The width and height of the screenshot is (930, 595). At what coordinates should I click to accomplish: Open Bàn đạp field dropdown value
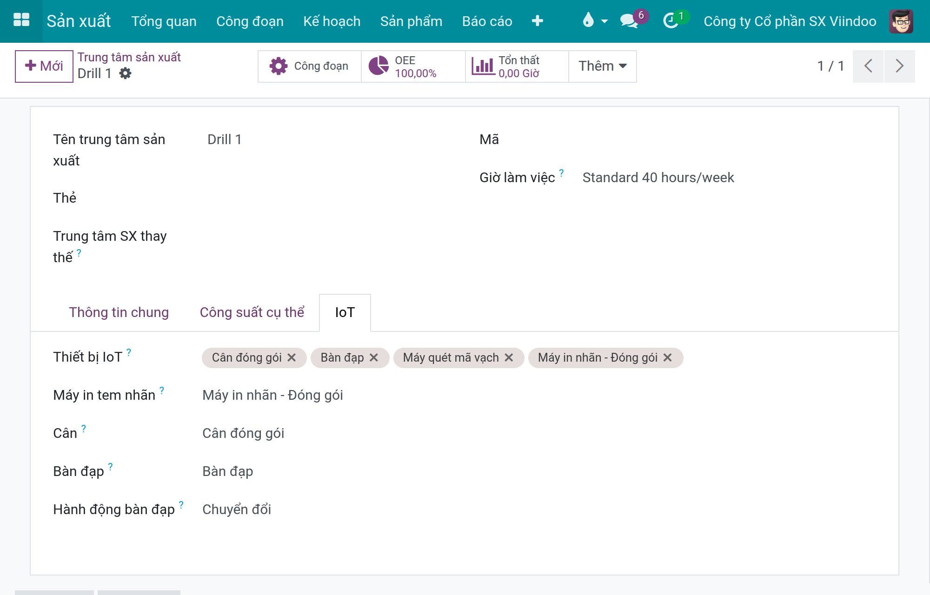[x=228, y=471]
